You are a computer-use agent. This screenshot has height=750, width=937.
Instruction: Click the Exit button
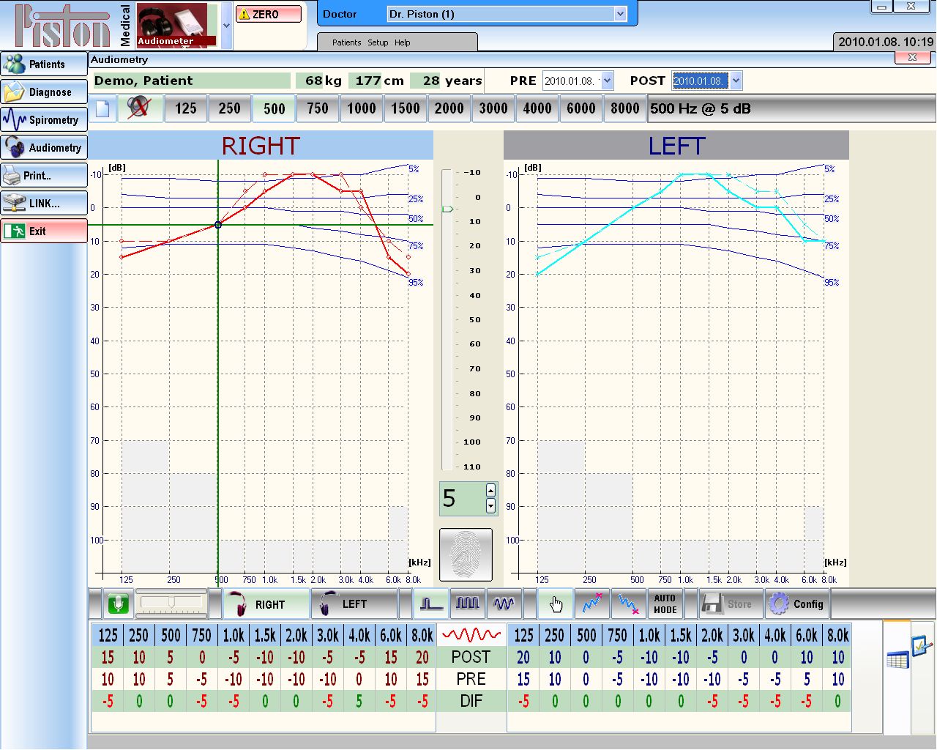pyautogui.click(x=44, y=231)
